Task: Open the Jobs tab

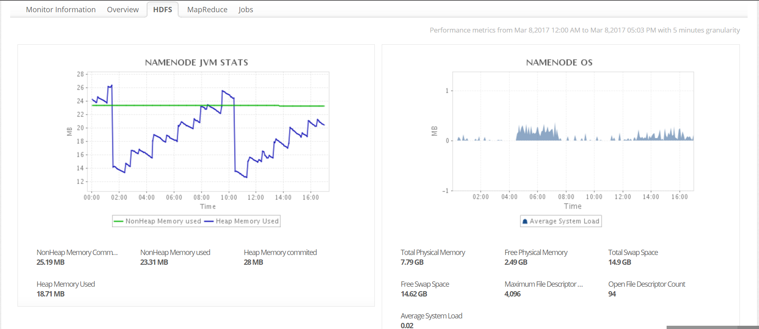Action: coord(245,9)
